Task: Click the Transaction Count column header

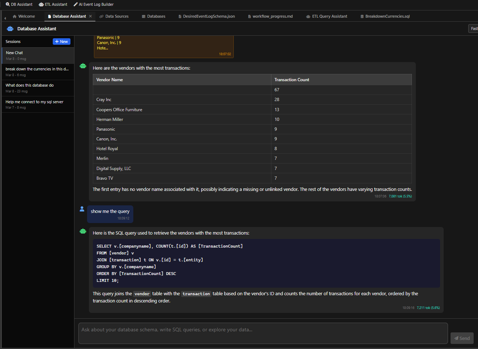Action: tap(341, 80)
